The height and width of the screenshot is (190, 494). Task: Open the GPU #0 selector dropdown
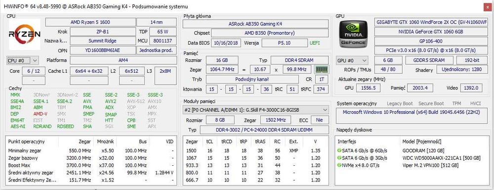(x=352, y=60)
